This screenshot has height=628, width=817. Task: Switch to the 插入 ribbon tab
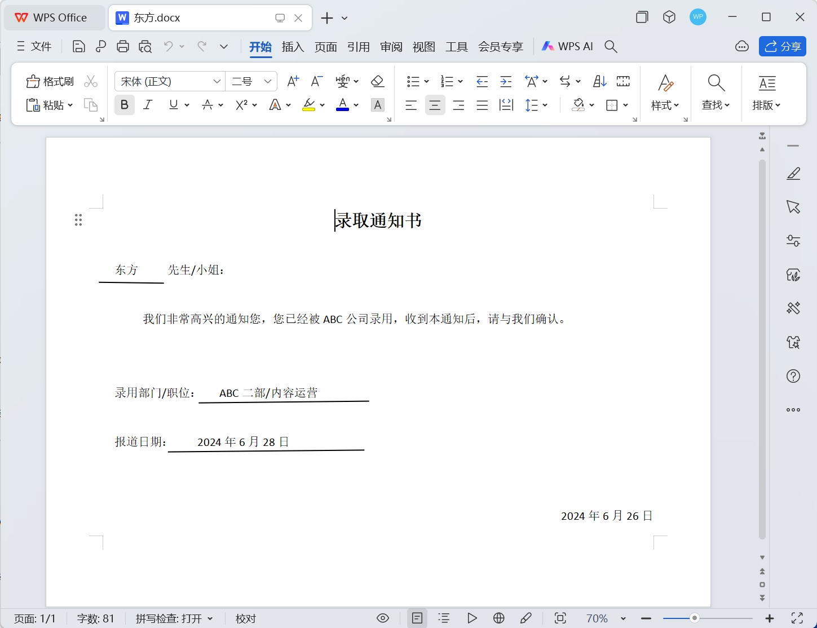[293, 47]
